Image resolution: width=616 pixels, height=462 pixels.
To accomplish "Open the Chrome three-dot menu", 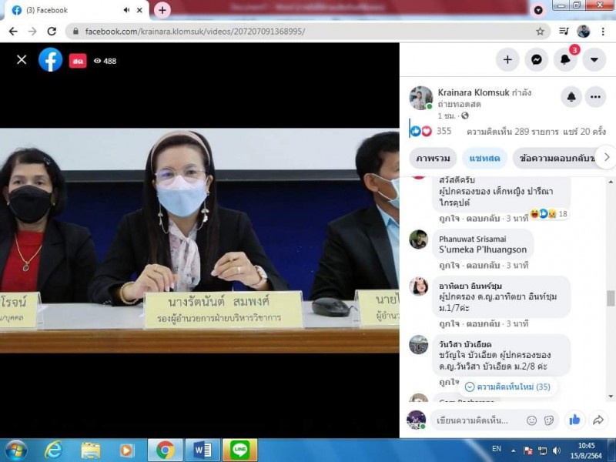I will point(603,32).
